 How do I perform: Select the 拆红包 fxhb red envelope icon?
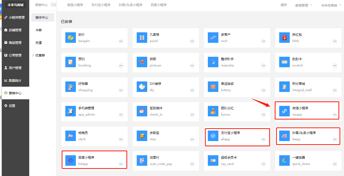point(284,38)
